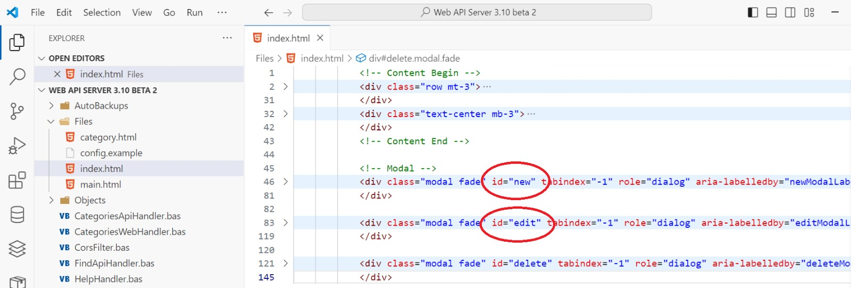Open Explorer Views and More Actions
This screenshot has width=851, height=288.
point(227,38)
